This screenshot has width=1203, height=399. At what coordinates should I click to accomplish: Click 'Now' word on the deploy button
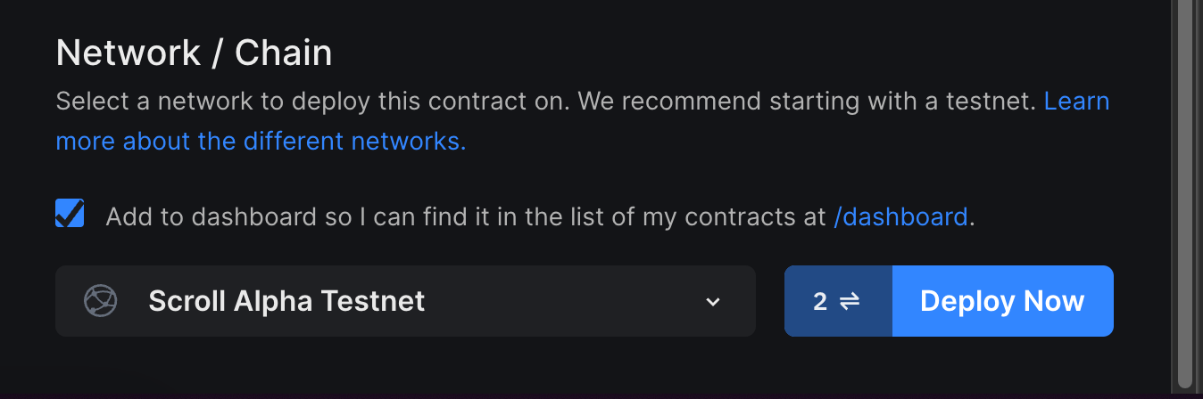pos(1054,301)
